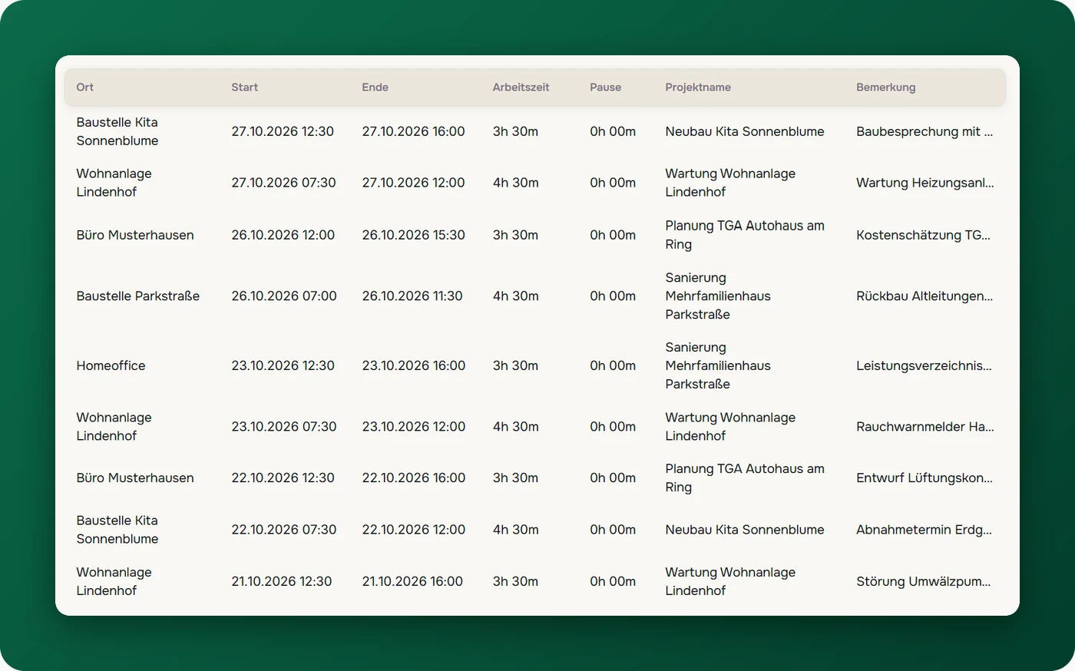
Task: Click remark 'Leistungsverzeichnis...'
Action: point(924,365)
